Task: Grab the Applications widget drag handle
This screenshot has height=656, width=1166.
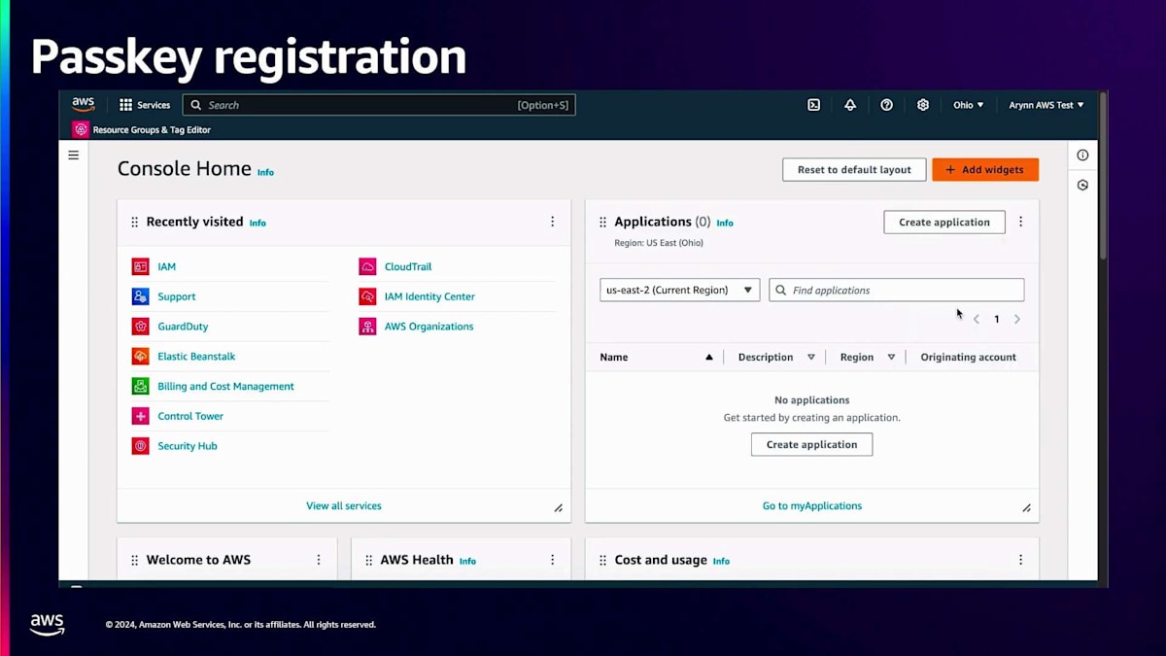Action: coord(602,223)
